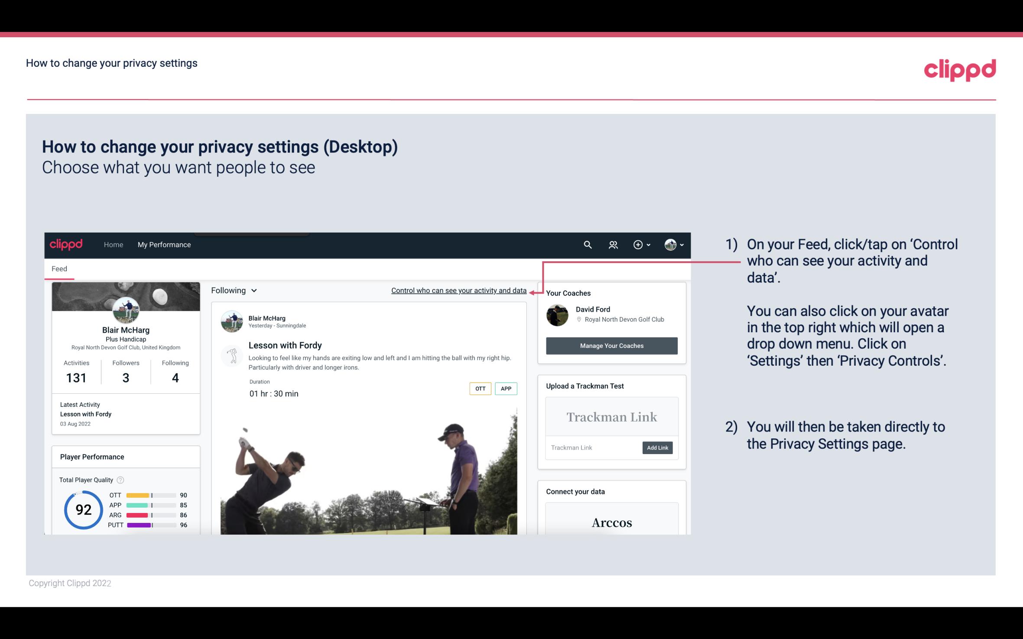Select the Home menu tab
1023x639 pixels.
pyautogui.click(x=113, y=244)
